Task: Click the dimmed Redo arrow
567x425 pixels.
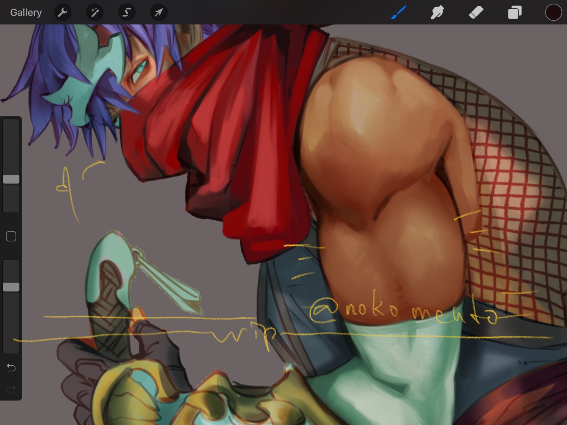Action: (11, 389)
